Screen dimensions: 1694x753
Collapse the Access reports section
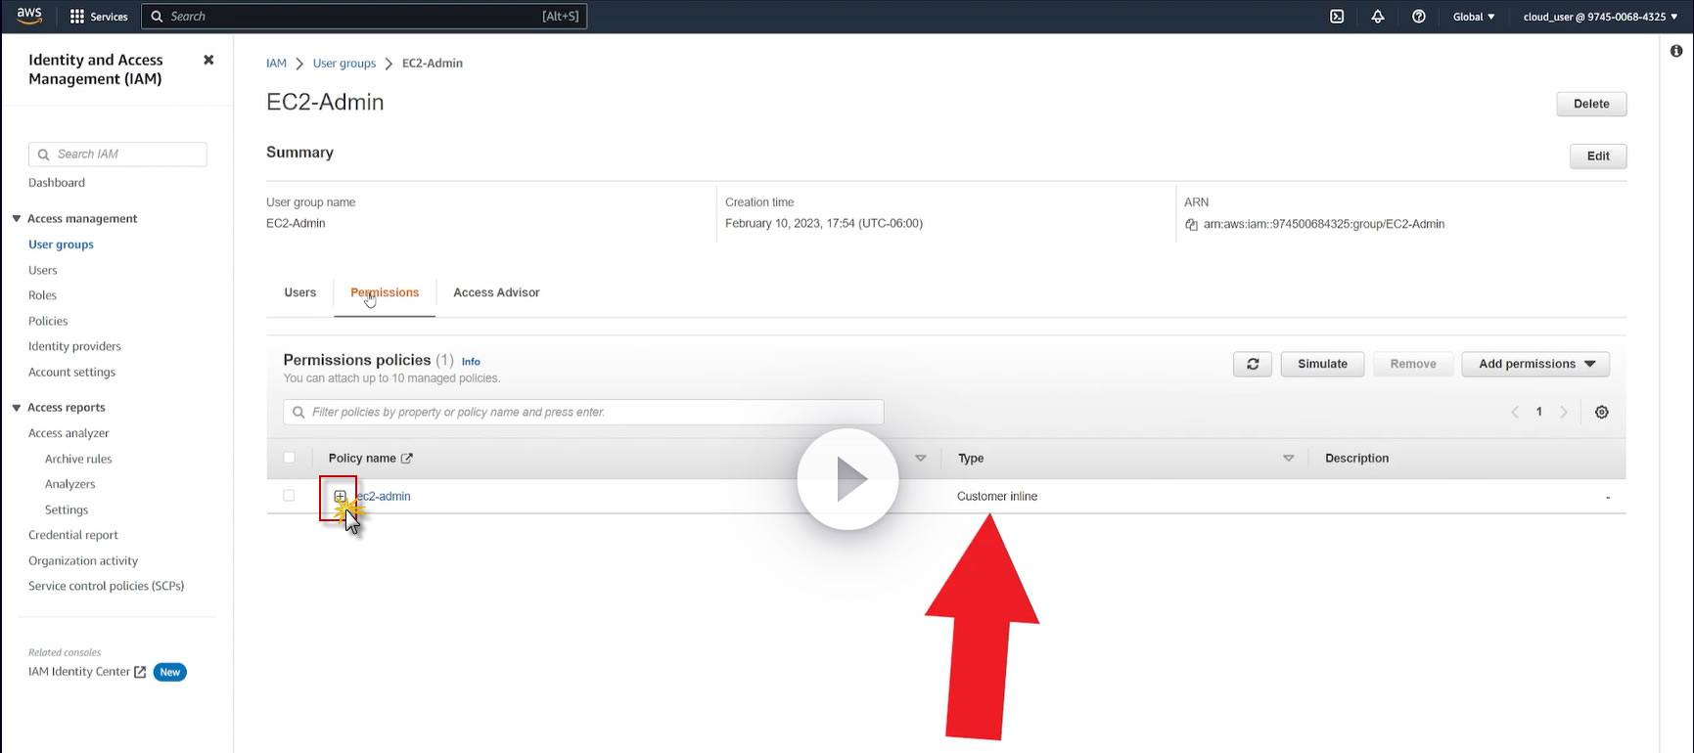(x=17, y=407)
